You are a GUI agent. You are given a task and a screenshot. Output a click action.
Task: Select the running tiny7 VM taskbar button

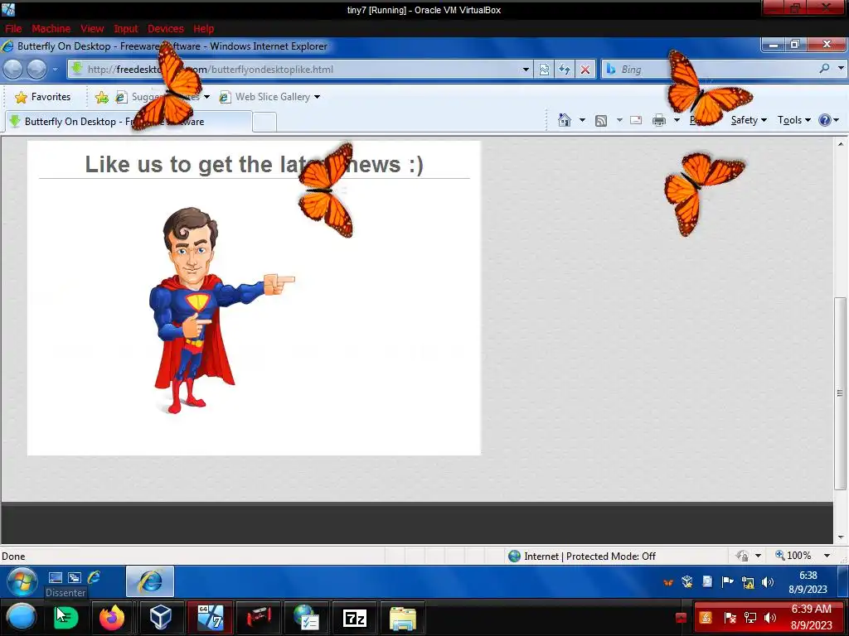[210, 617]
